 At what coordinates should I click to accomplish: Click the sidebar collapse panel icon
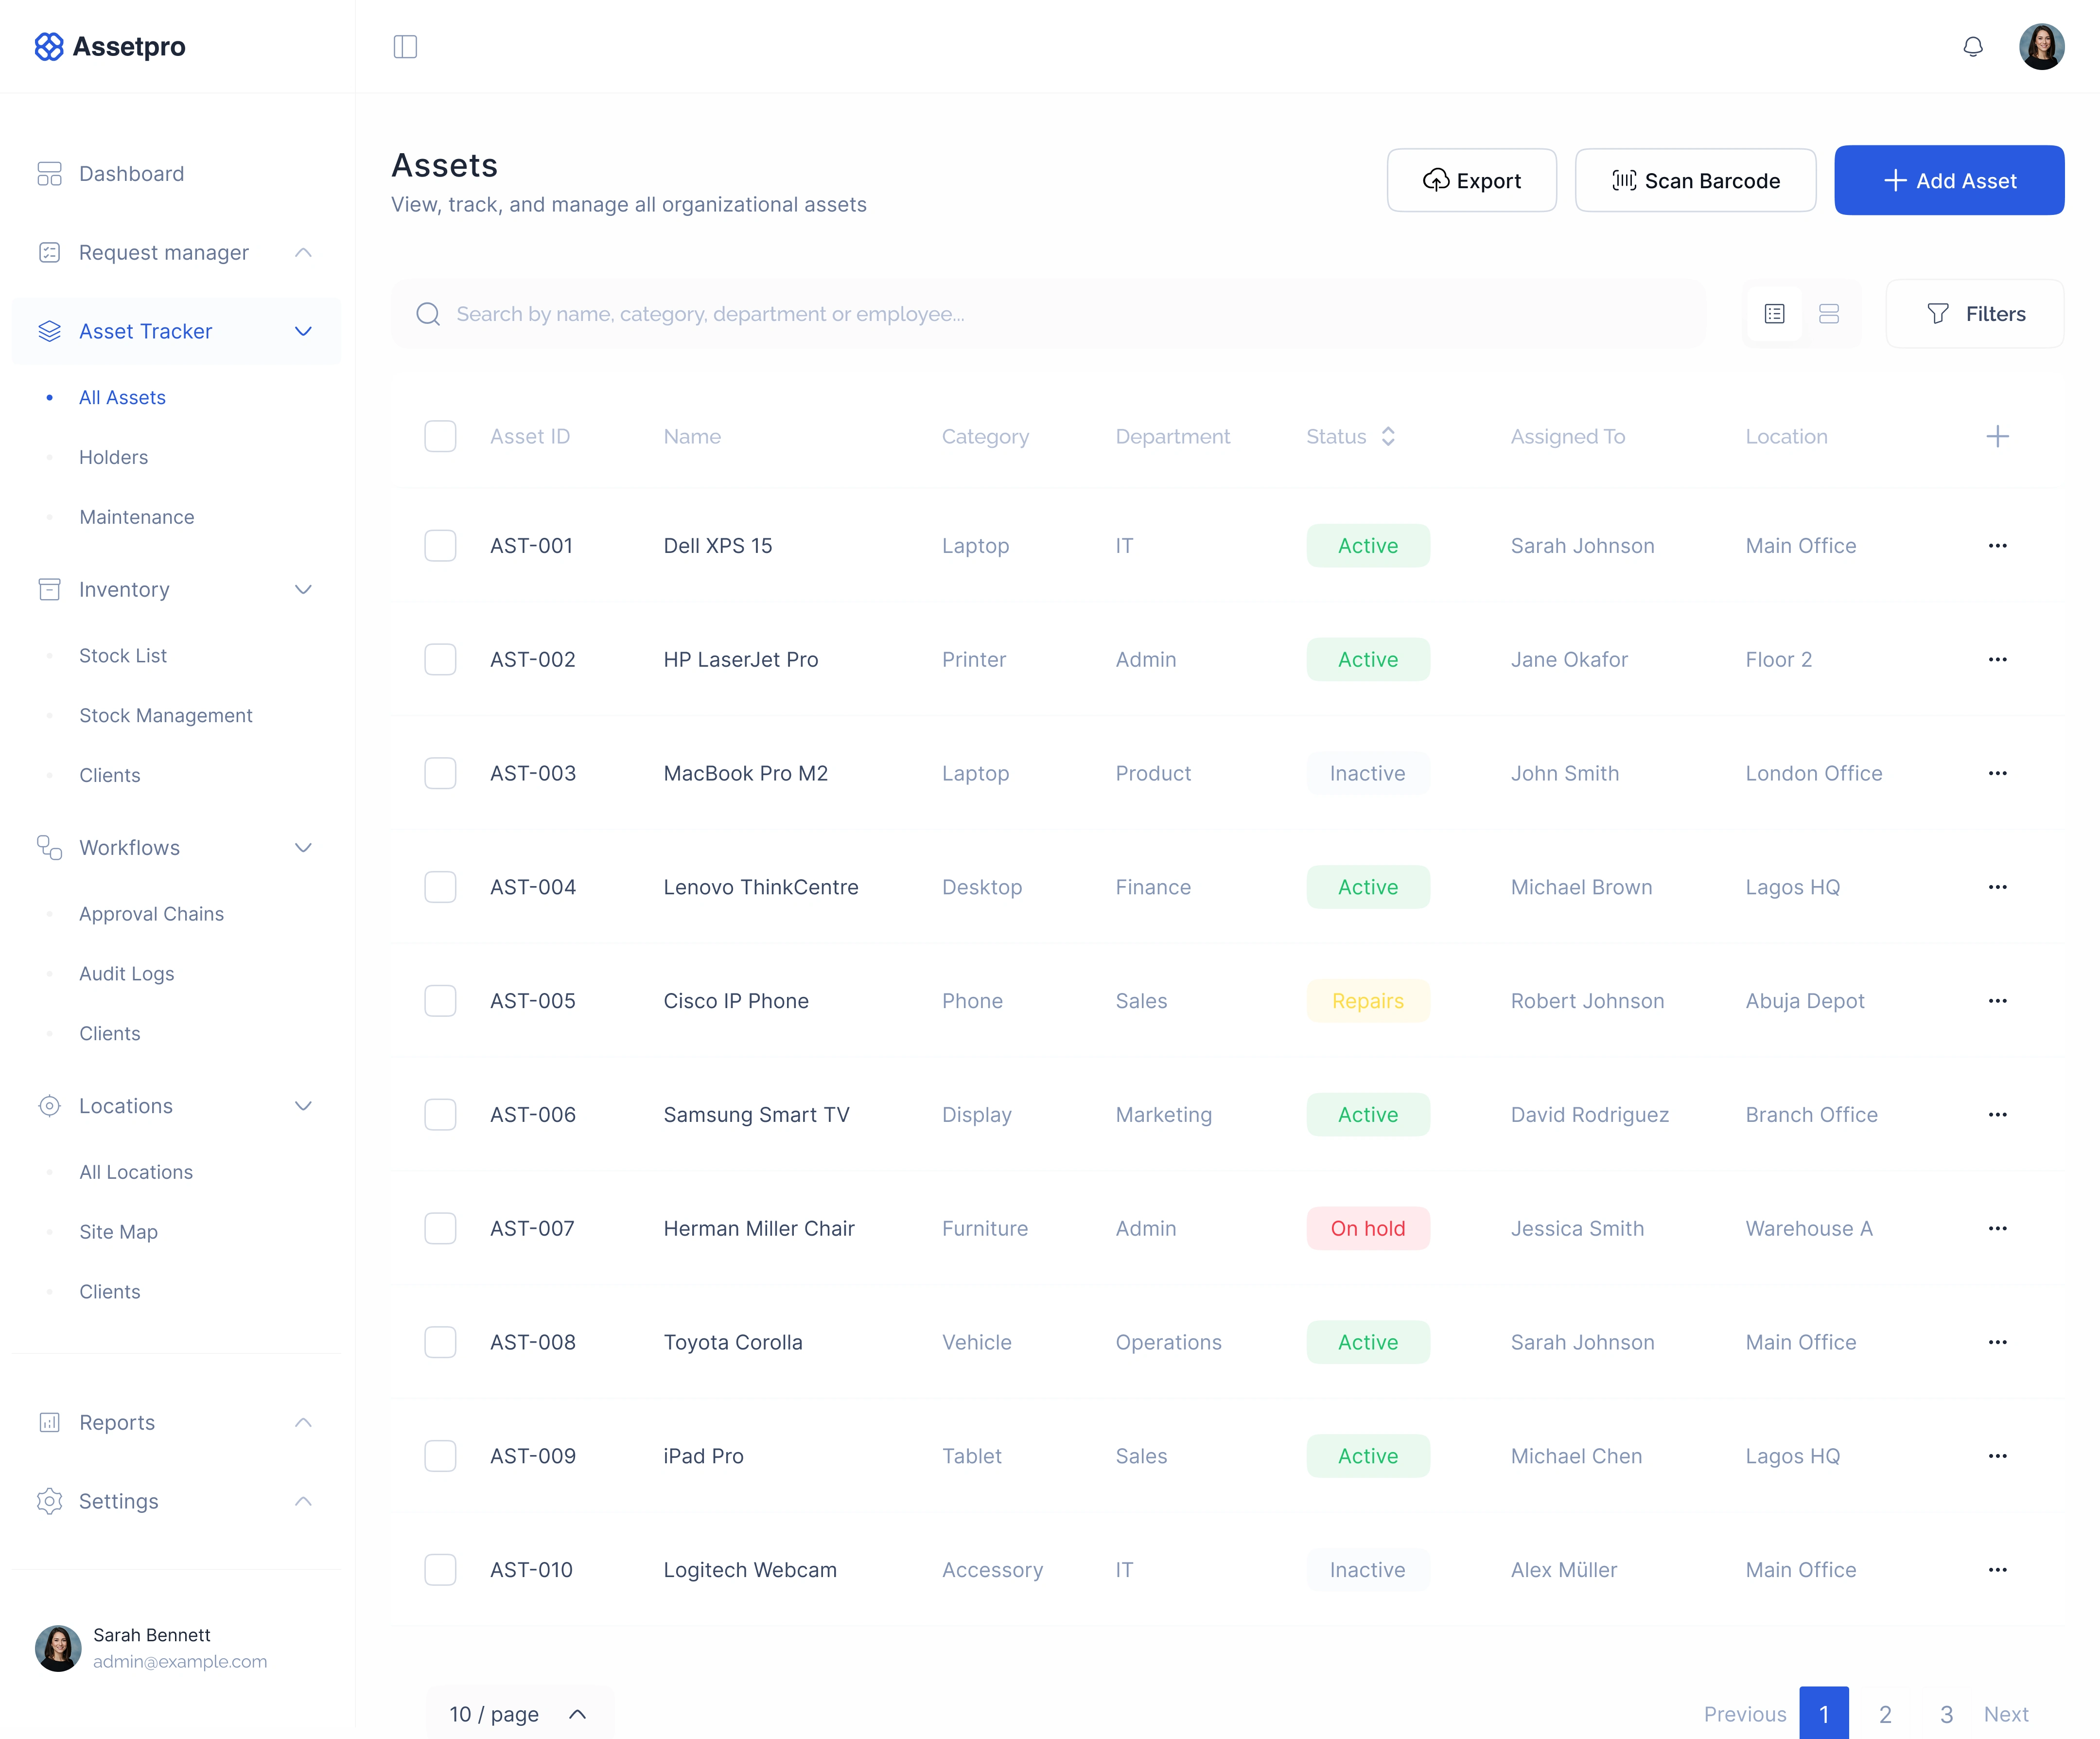point(405,47)
